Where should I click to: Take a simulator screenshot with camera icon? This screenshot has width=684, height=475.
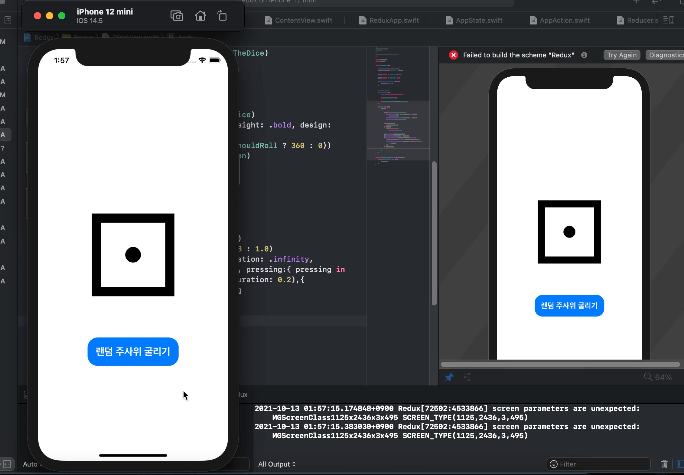pos(177,16)
